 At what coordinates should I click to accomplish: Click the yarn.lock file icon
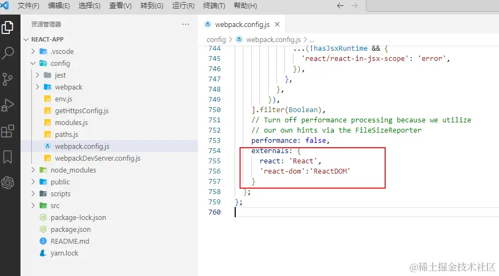[43, 253]
